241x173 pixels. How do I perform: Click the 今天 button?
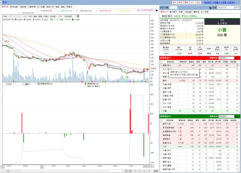pos(237,7)
